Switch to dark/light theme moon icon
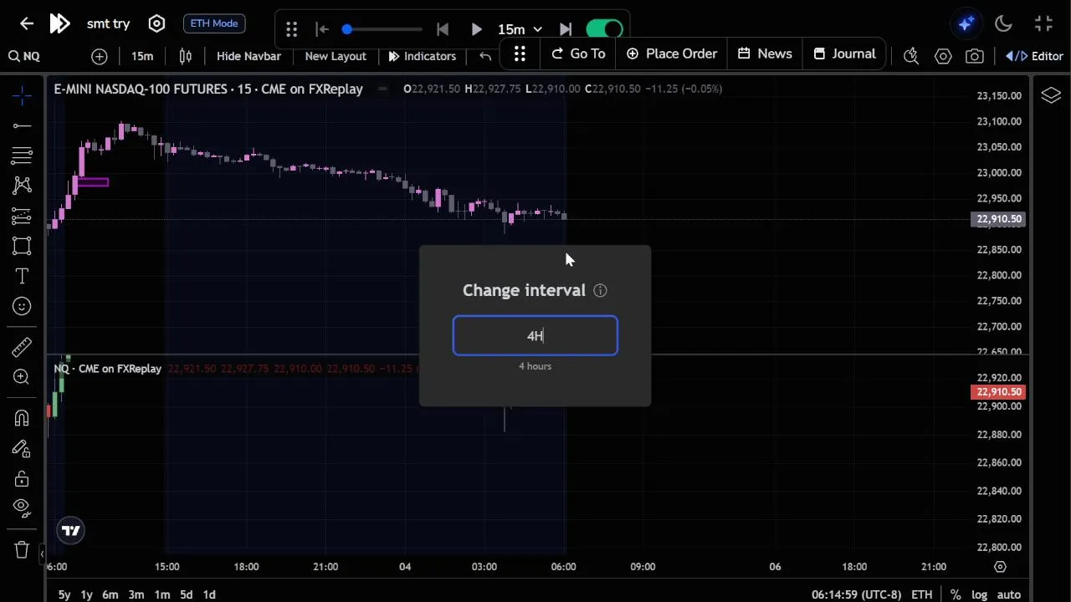The image size is (1071, 602). 1003,23
